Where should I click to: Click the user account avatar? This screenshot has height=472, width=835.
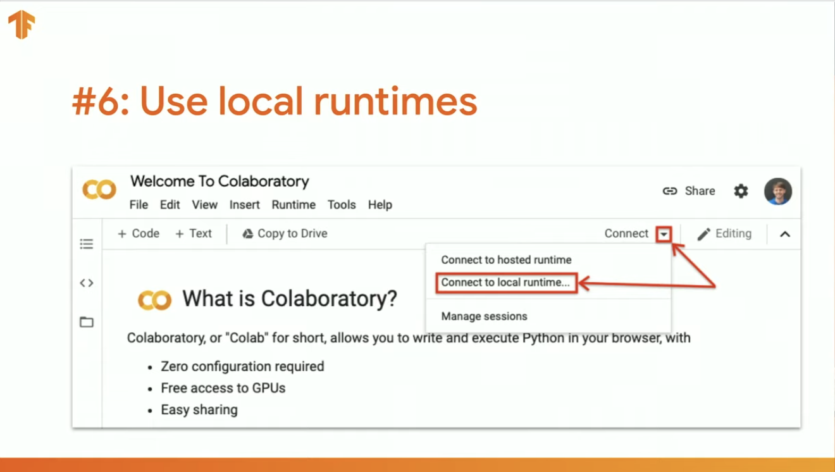click(x=778, y=191)
